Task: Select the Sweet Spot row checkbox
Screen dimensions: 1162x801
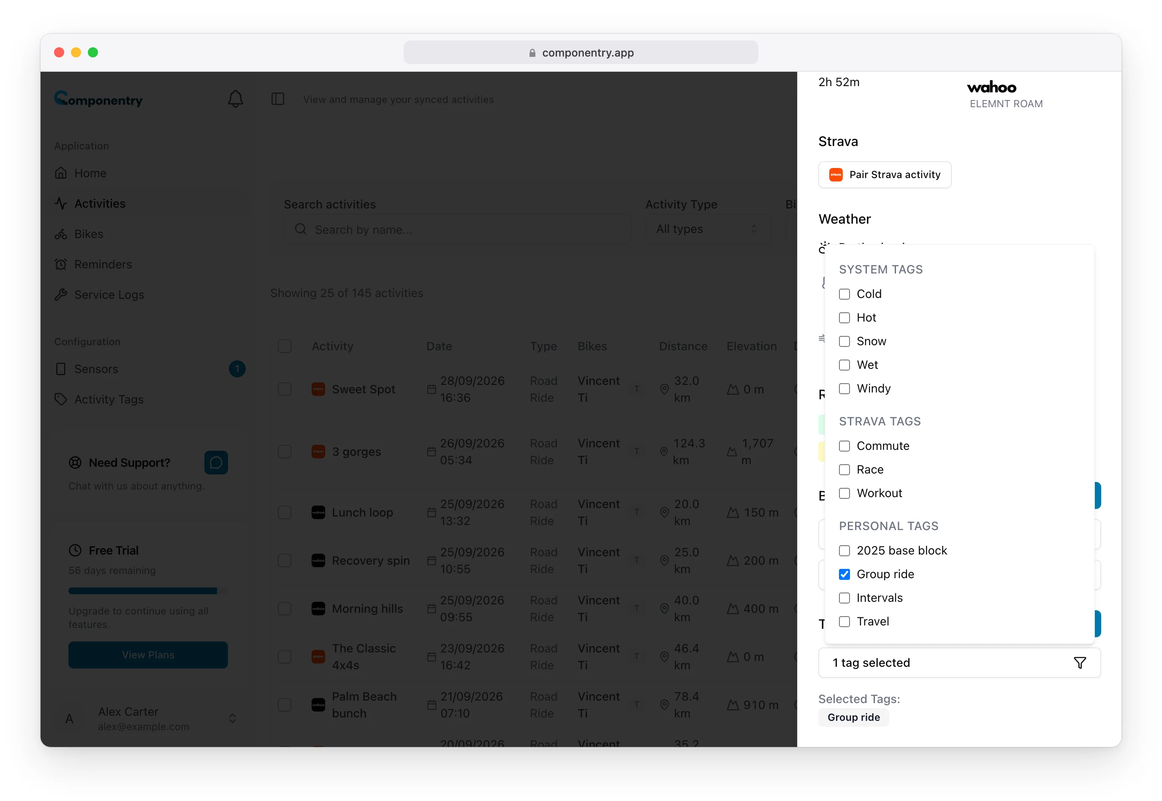Action: (x=285, y=389)
